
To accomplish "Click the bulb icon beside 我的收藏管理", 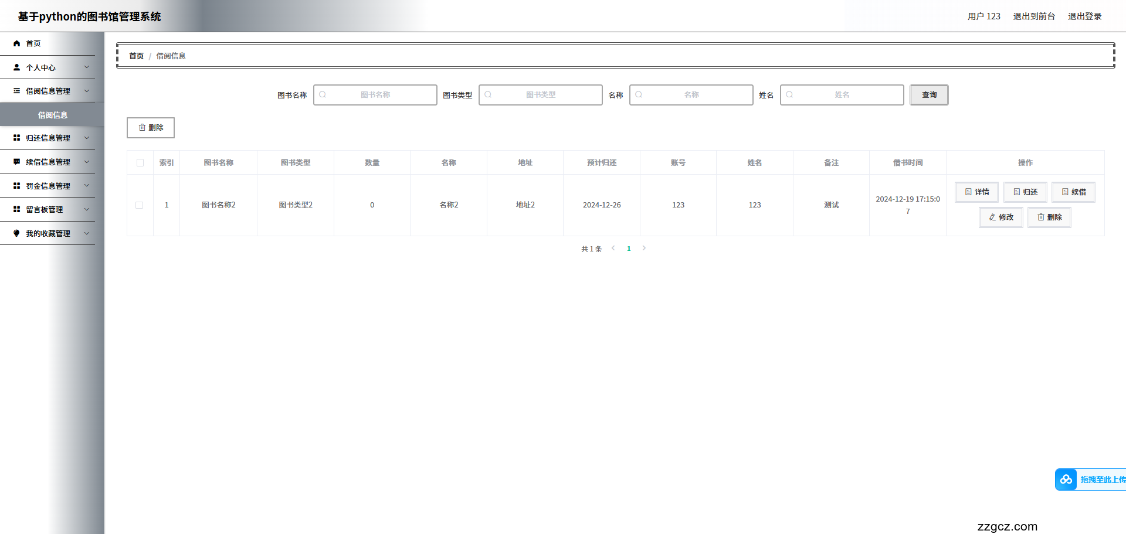I will click(x=16, y=233).
